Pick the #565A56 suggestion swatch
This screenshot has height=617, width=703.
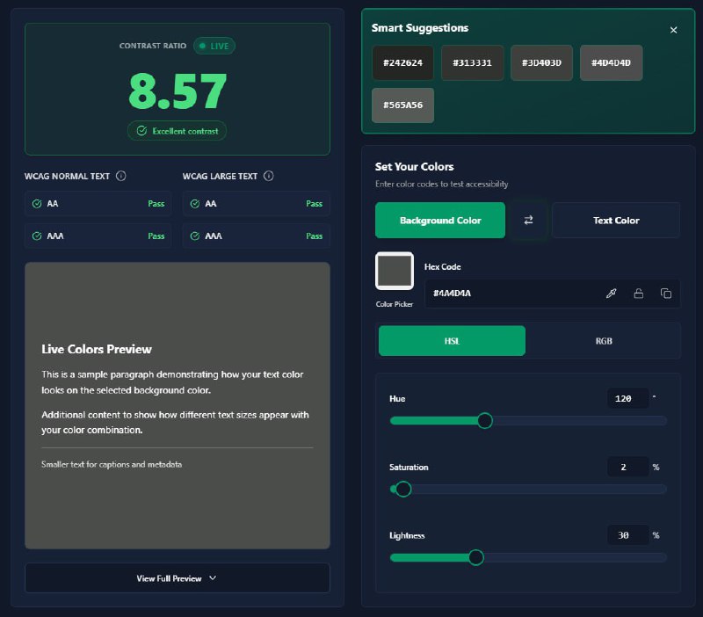[402, 105]
